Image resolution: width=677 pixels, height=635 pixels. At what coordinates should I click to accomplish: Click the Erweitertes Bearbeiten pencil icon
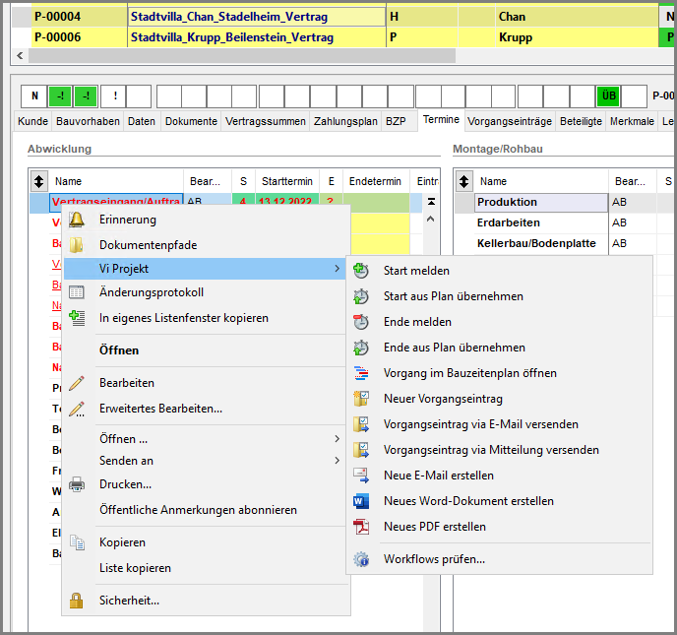point(77,409)
